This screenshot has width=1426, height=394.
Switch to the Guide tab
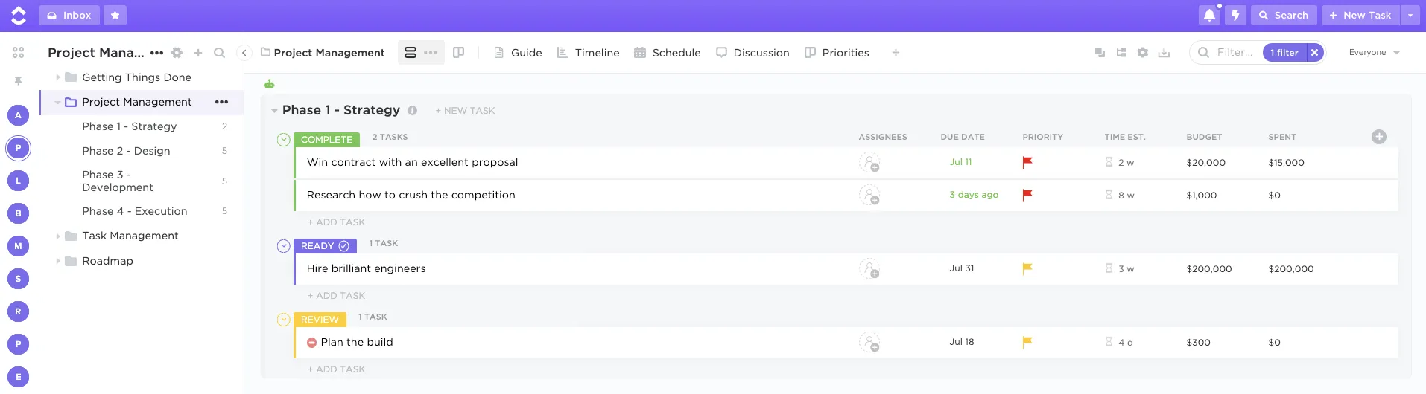pyautogui.click(x=518, y=53)
